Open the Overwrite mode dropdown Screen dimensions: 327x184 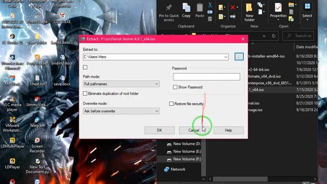coord(121,111)
